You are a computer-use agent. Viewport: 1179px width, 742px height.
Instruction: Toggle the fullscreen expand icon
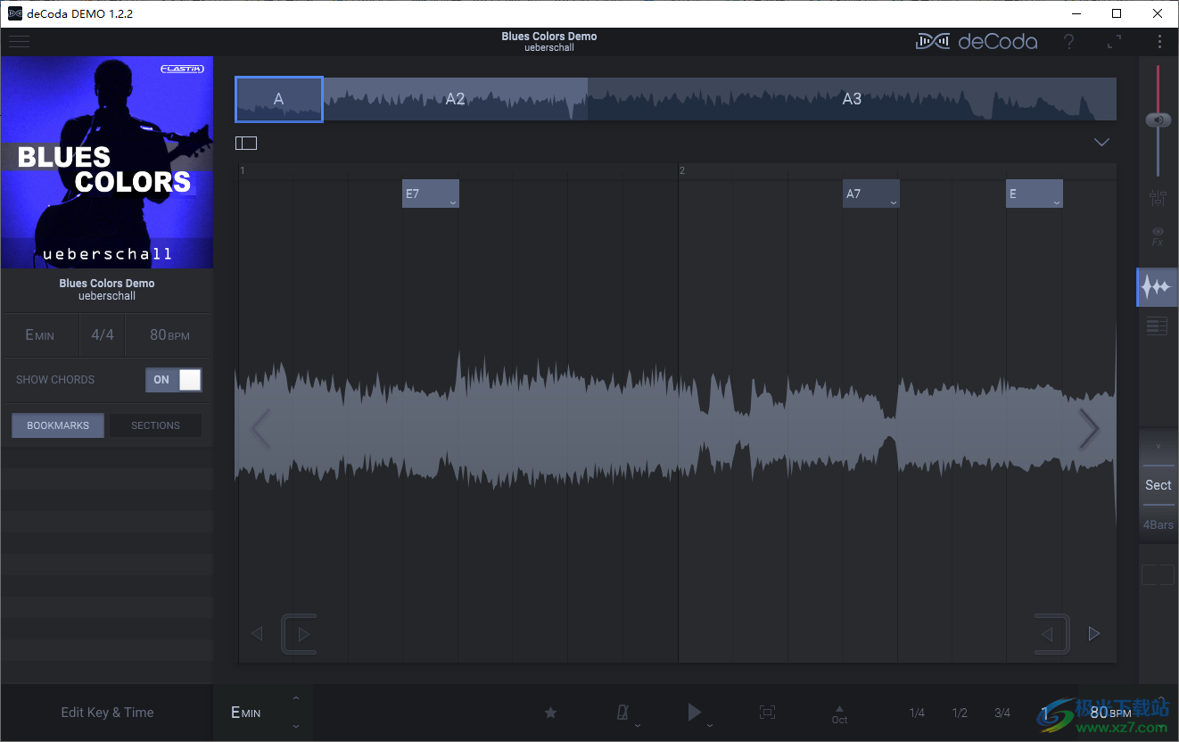click(1115, 41)
